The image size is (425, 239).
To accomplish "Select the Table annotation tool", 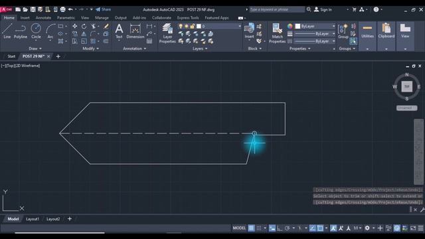I will (149, 41).
